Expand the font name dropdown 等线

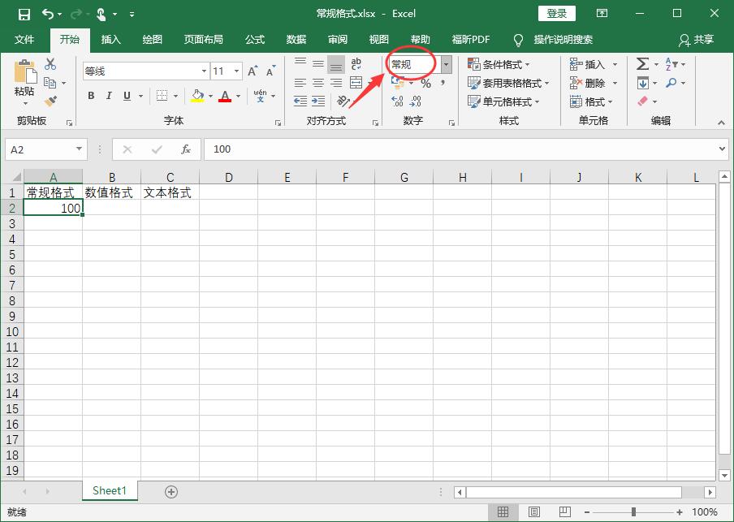click(x=204, y=71)
